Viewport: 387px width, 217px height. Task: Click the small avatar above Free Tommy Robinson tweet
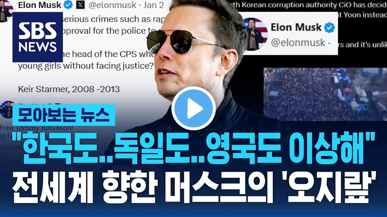click(7, 110)
